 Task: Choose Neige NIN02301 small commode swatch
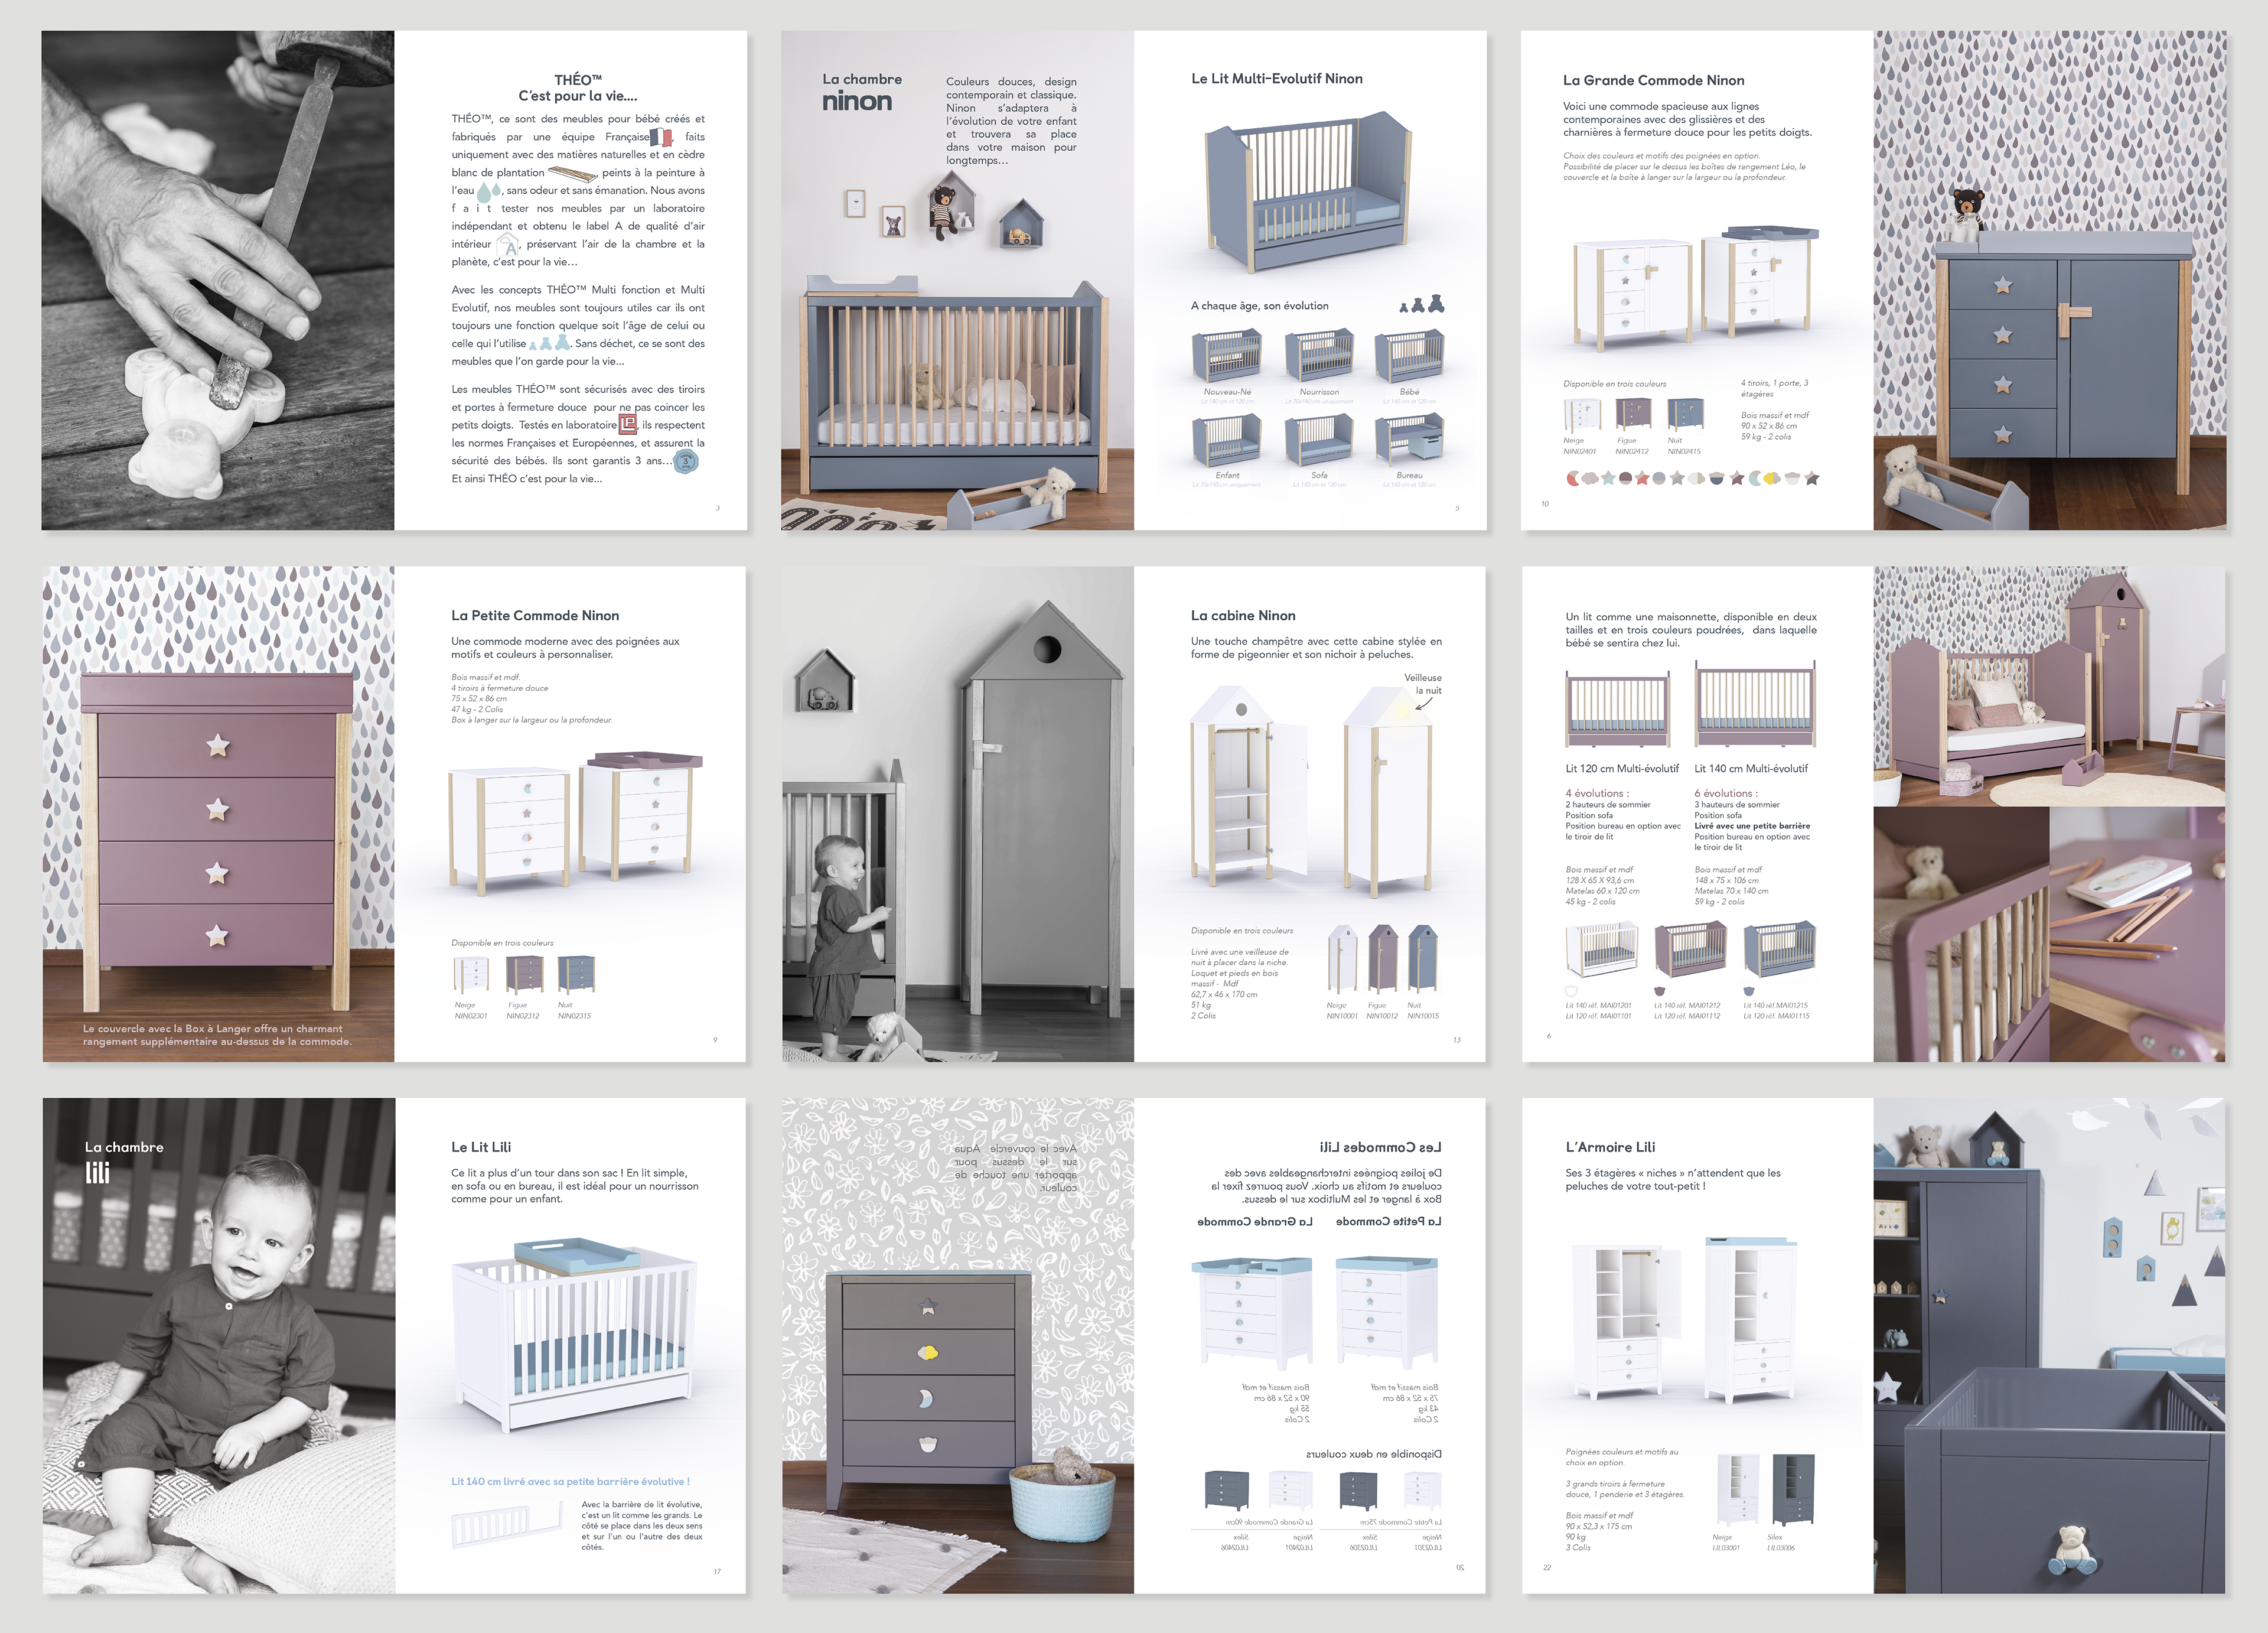pyautogui.click(x=471, y=975)
